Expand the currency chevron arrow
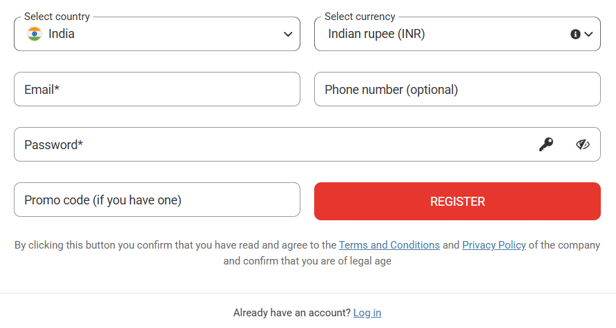Screen dimensions: 616x328 pyautogui.click(x=588, y=34)
